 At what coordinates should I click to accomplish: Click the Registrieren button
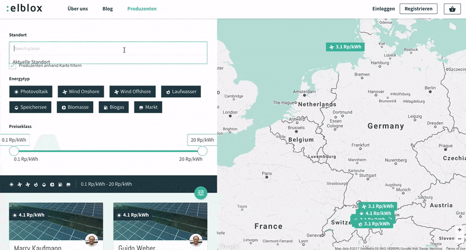coord(418,9)
